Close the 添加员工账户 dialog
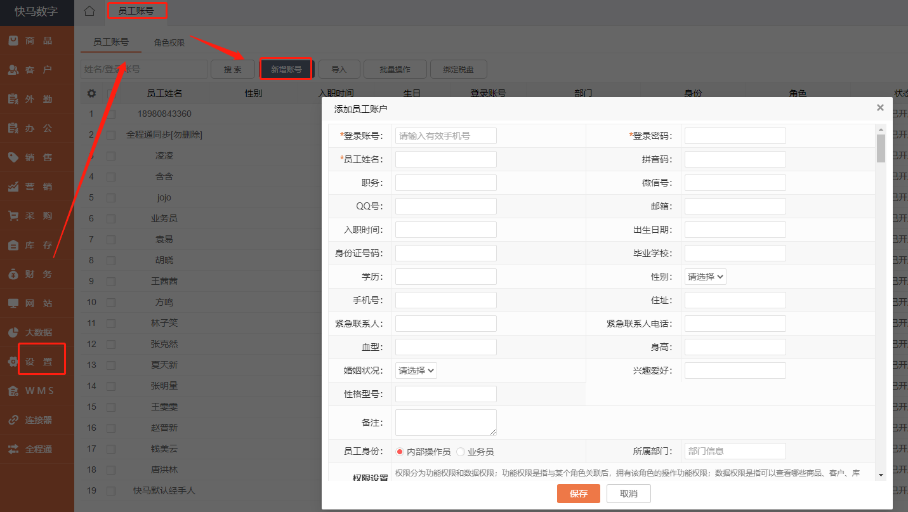Screen dimensions: 908x512 (880, 108)
